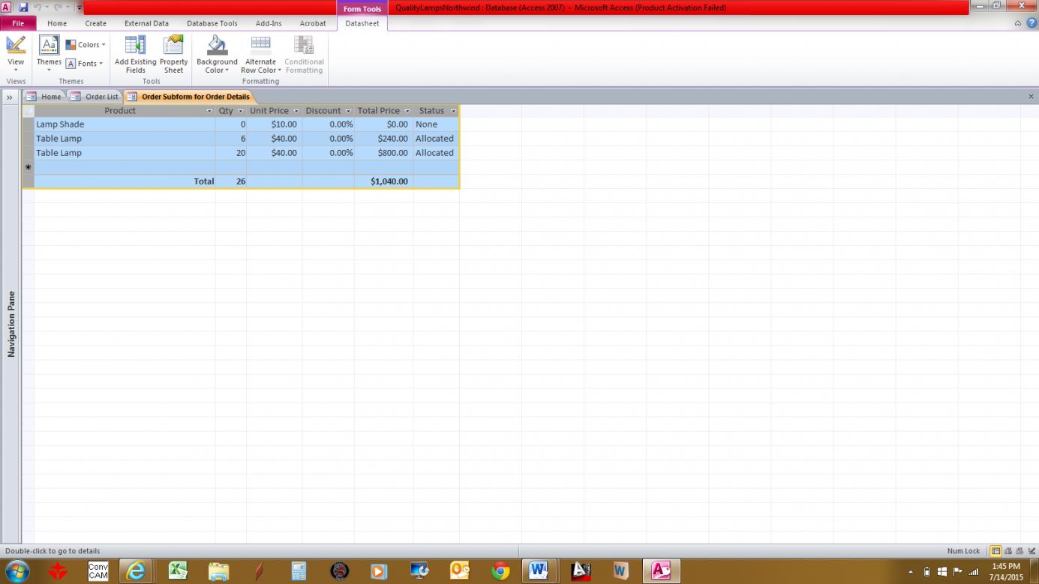This screenshot has height=584, width=1039.
Task: Switch to the Create ribbon tab
Action: tap(96, 23)
